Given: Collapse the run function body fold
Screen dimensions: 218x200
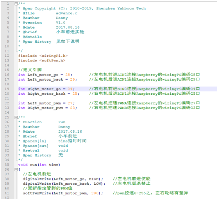Looking at the screenshot, I should pyautogui.click(x=16, y=169).
